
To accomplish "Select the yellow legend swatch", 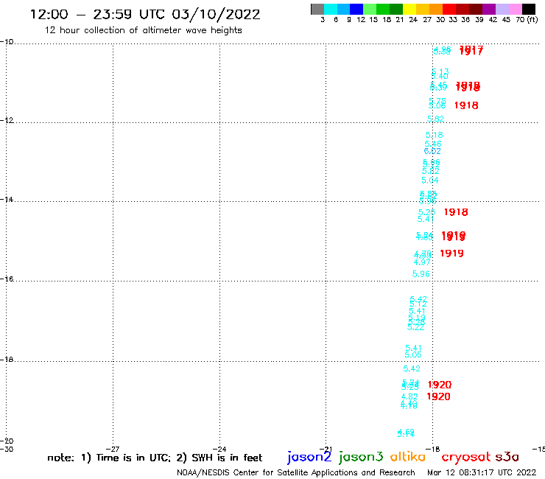I will (x=409, y=9).
